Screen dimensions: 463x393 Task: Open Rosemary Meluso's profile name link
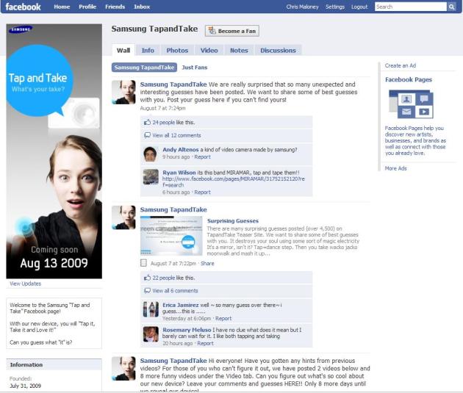click(x=187, y=330)
